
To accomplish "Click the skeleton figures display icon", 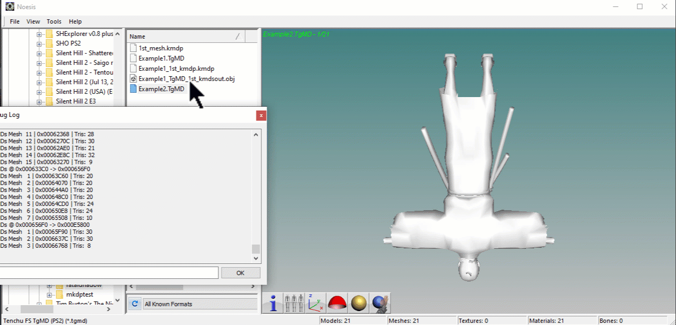I will coord(295,304).
